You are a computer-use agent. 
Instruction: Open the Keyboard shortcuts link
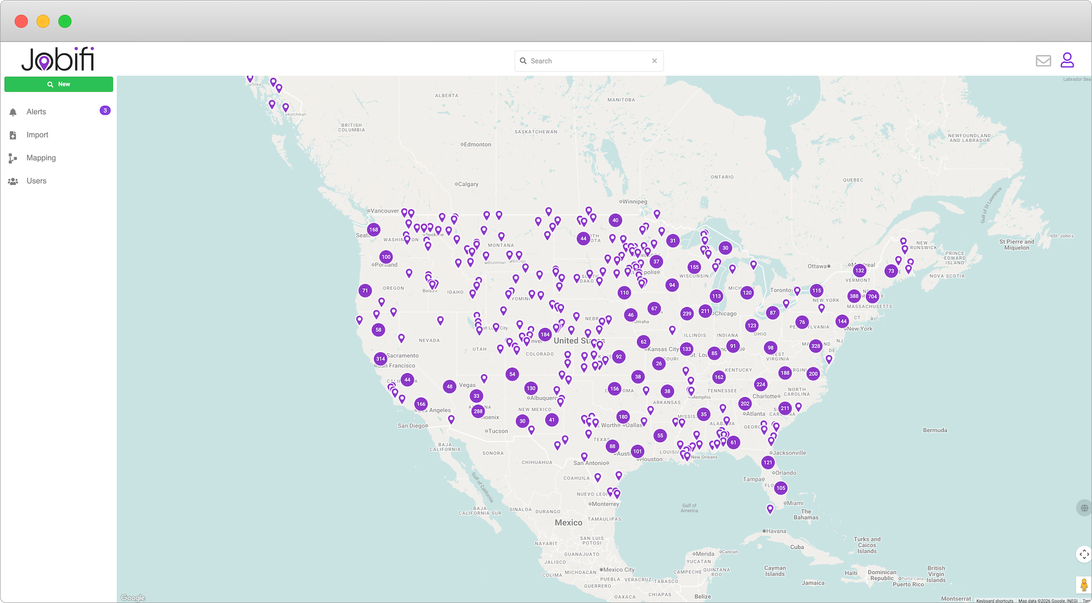[994, 600]
